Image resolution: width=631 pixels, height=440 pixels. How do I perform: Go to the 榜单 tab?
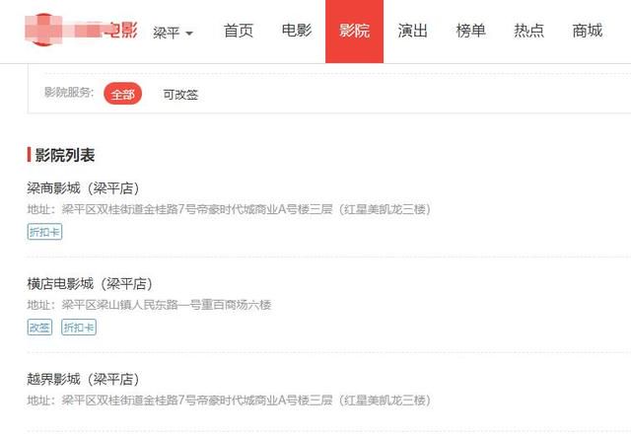[471, 31]
